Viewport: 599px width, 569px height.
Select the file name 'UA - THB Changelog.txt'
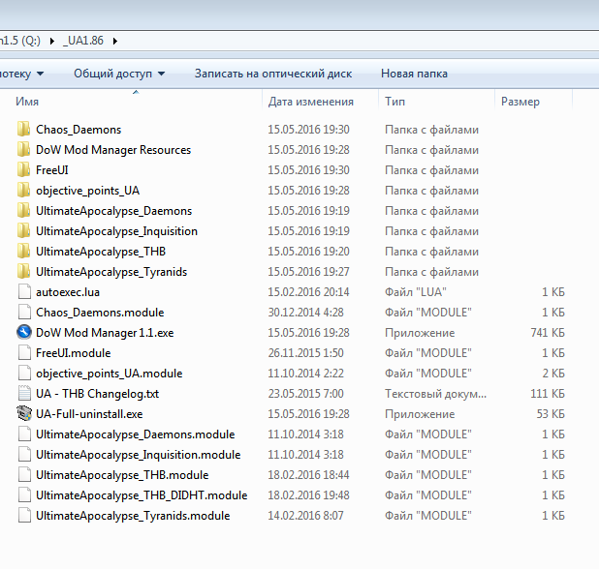point(98,393)
